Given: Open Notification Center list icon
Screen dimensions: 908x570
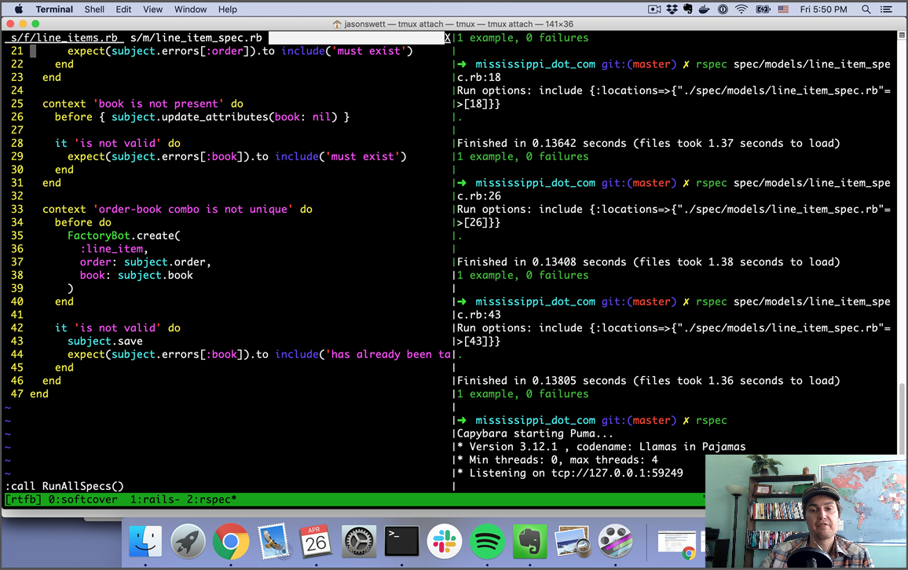Looking at the screenshot, I should [x=886, y=9].
